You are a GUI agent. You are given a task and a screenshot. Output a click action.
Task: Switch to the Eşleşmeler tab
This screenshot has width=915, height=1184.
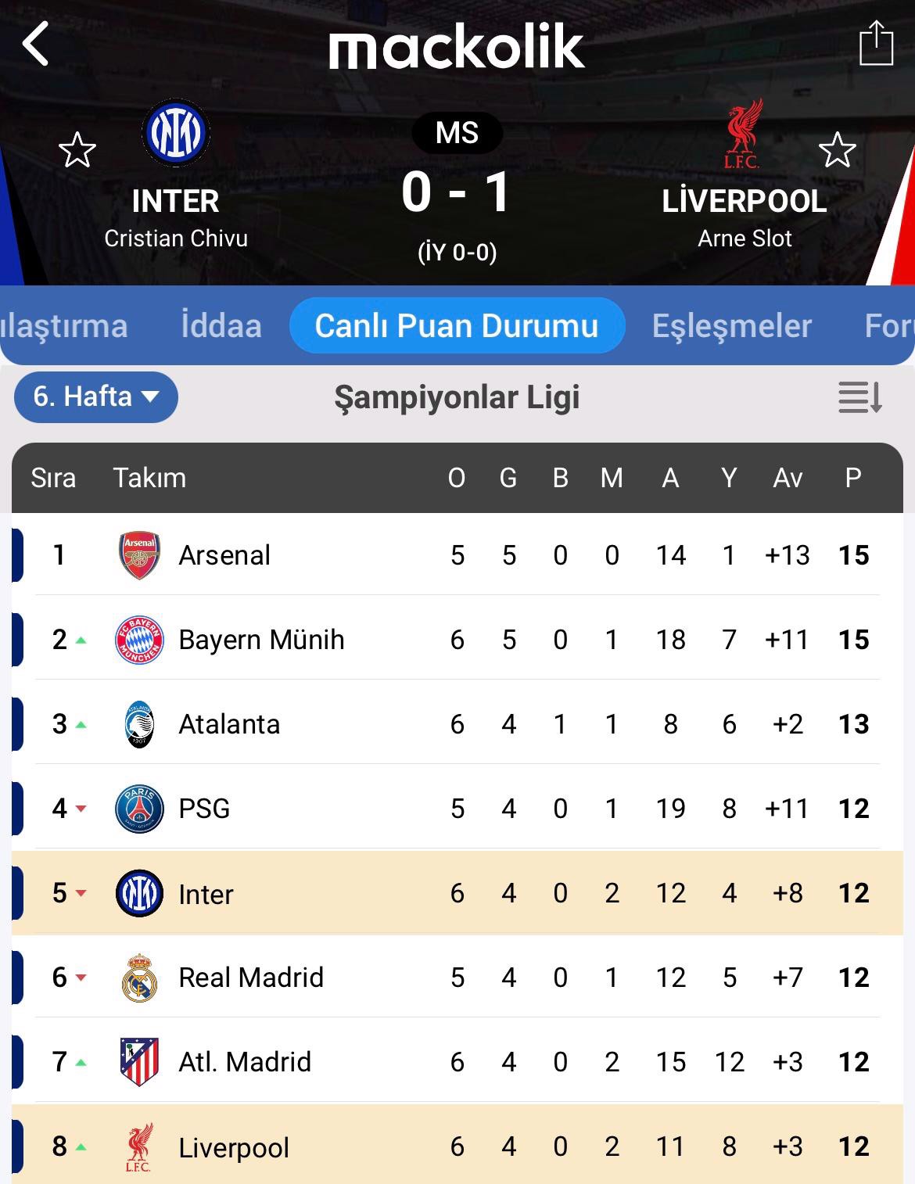[x=732, y=326]
